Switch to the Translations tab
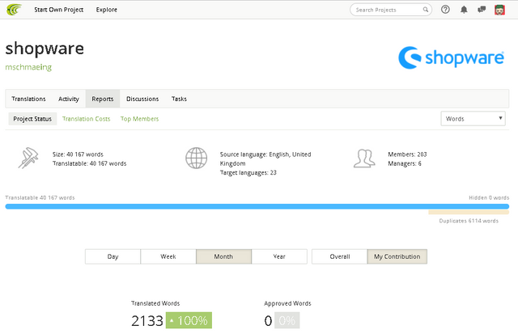This screenshot has height=334, width=518. 29,99
